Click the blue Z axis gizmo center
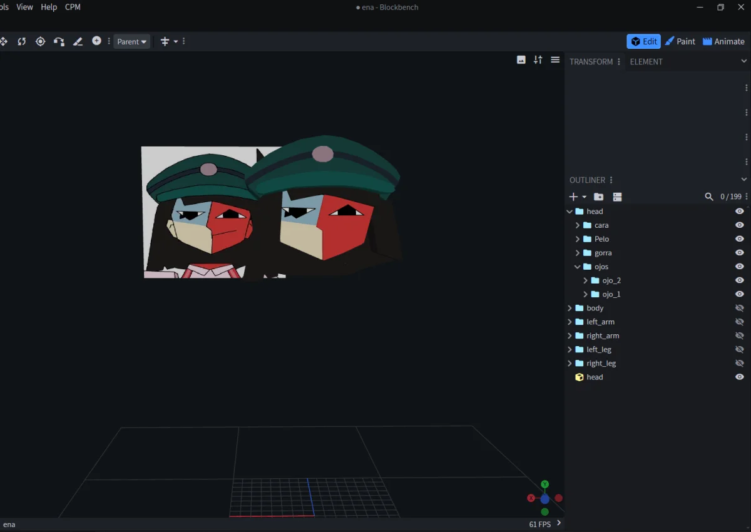Screen dimensions: 751x532 coord(545,499)
